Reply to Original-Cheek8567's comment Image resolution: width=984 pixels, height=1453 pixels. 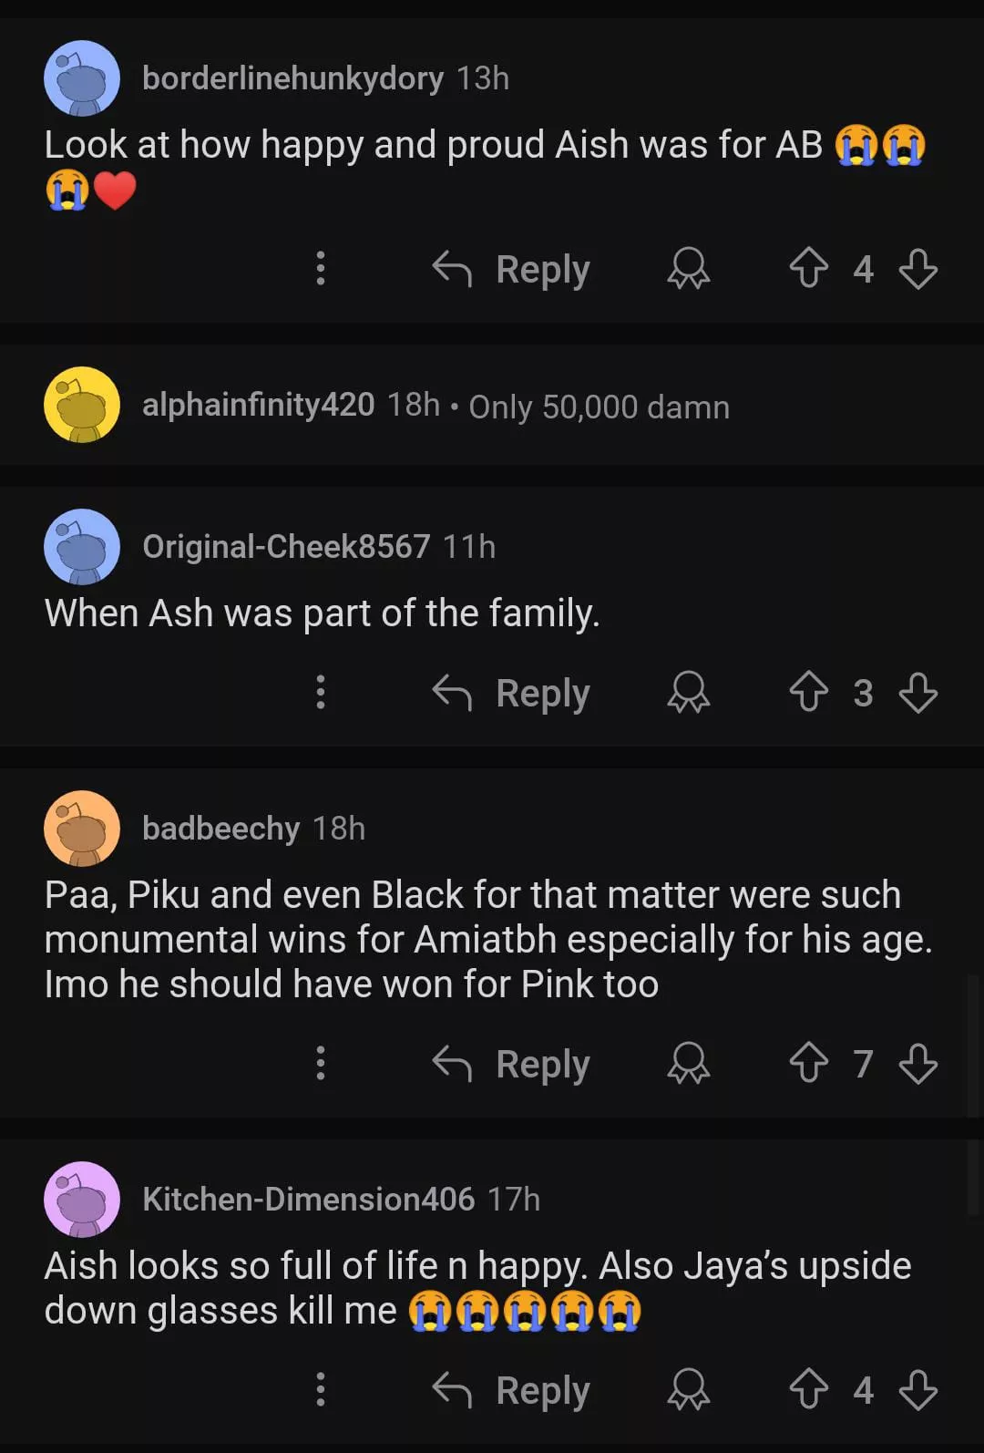511,693
